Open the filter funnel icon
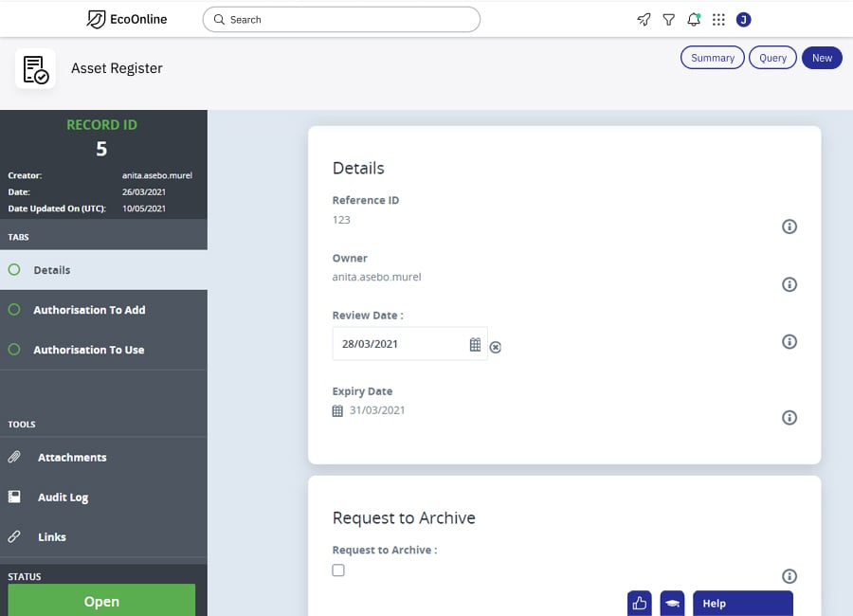 coord(668,20)
